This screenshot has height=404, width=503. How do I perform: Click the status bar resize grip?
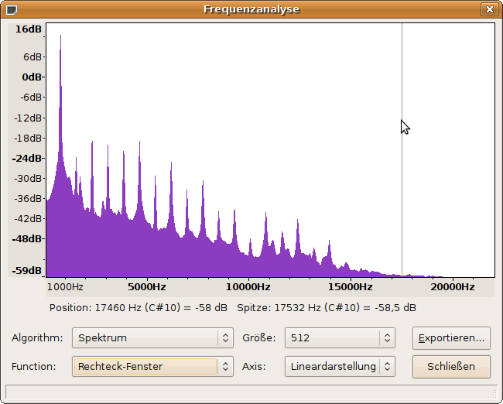point(494,395)
